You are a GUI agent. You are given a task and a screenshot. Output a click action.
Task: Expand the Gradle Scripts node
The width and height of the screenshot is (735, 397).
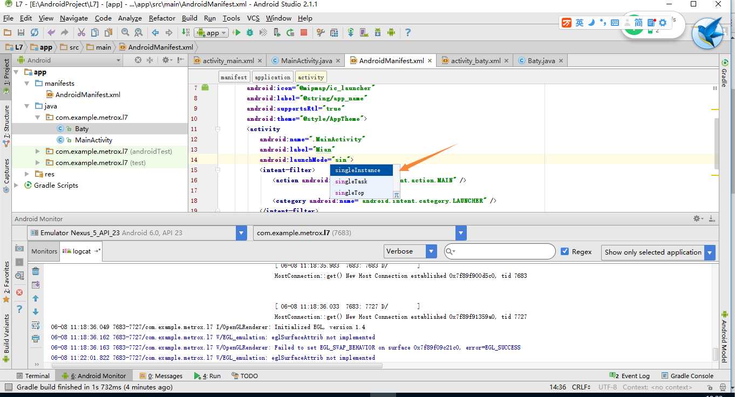click(16, 186)
